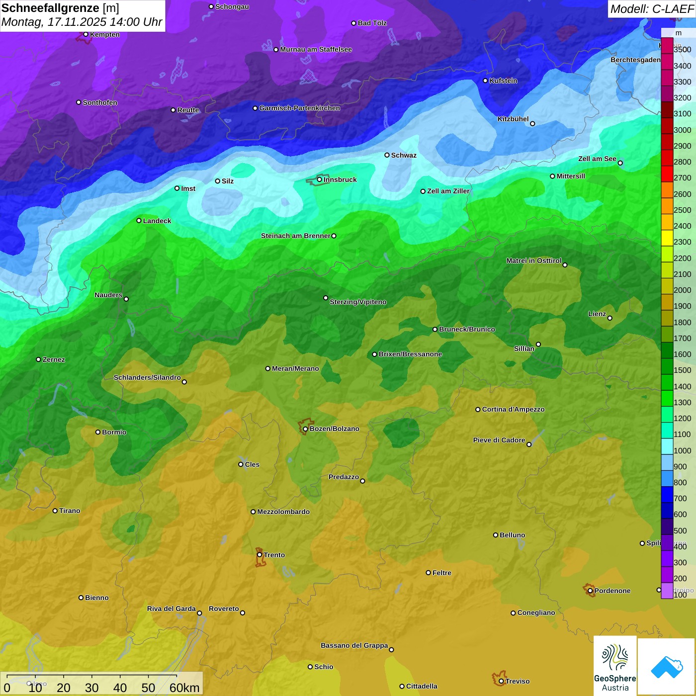
Task: Click the 'Predazzo' label
Action: pos(344,477)
